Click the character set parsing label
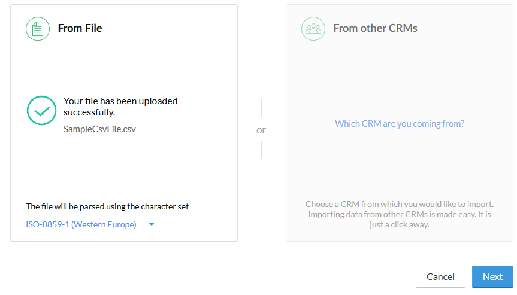Image resolution: width=517 pixels, height=295 pixels. pos(107,206)
